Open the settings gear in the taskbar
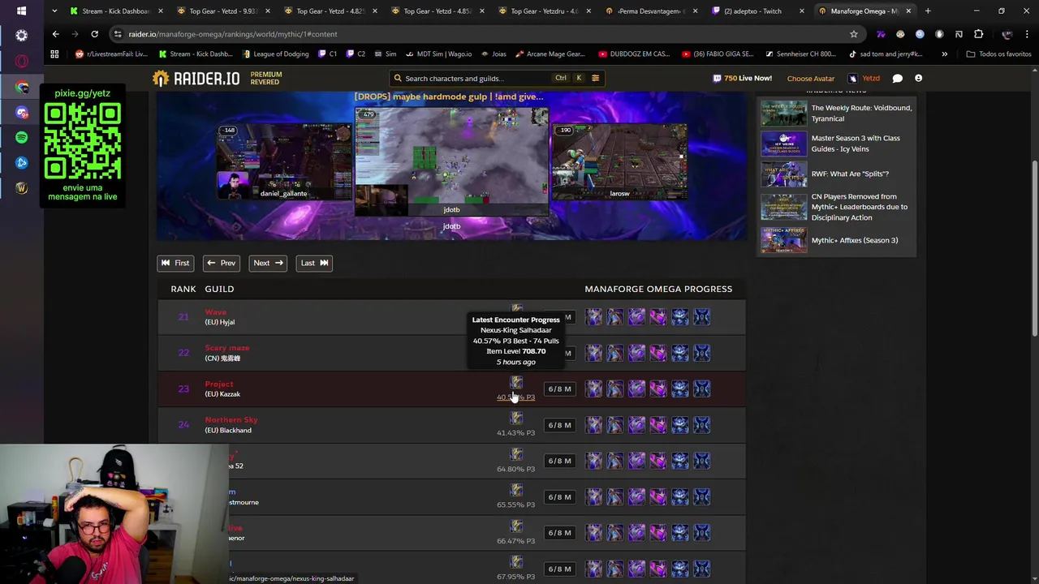Viewport: 1039px width, 584px height. (x=21, y=36)
